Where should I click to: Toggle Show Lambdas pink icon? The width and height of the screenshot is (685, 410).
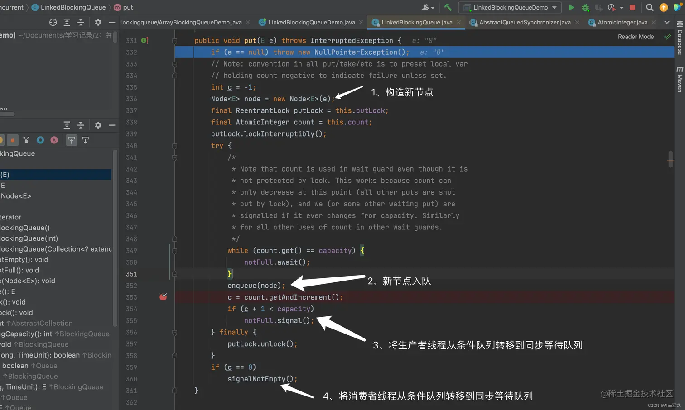pyautogui.click(x=54, y=140)
